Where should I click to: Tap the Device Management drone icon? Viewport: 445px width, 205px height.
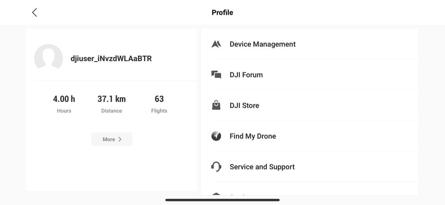[216, 44]
